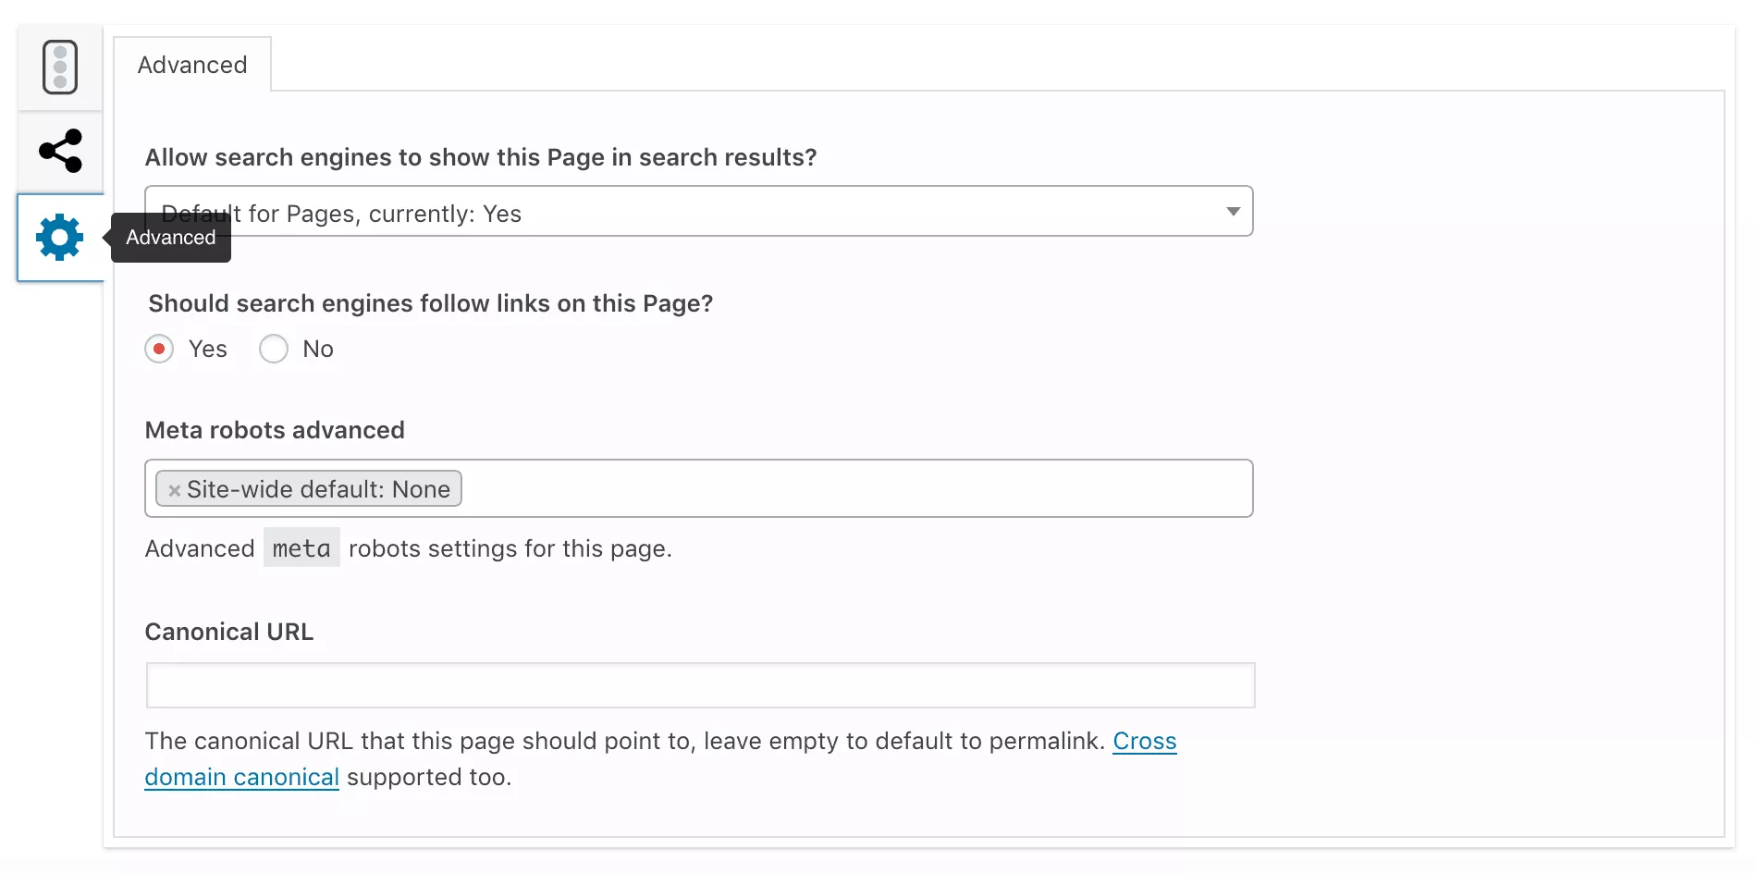
Task: Open the Social share icon tab
Action: [x=60, y=151]
